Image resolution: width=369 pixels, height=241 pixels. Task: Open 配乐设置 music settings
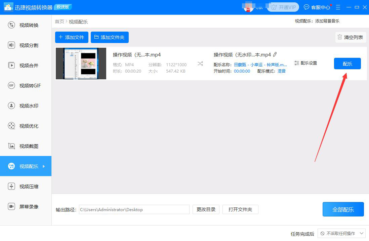click(305, 63)
